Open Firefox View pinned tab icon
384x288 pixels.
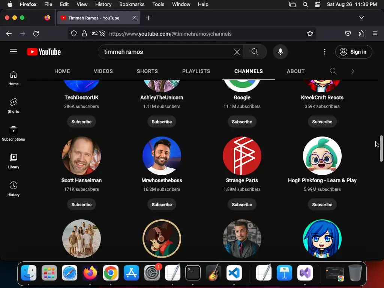pyautogui.click(x=47, y=18)
